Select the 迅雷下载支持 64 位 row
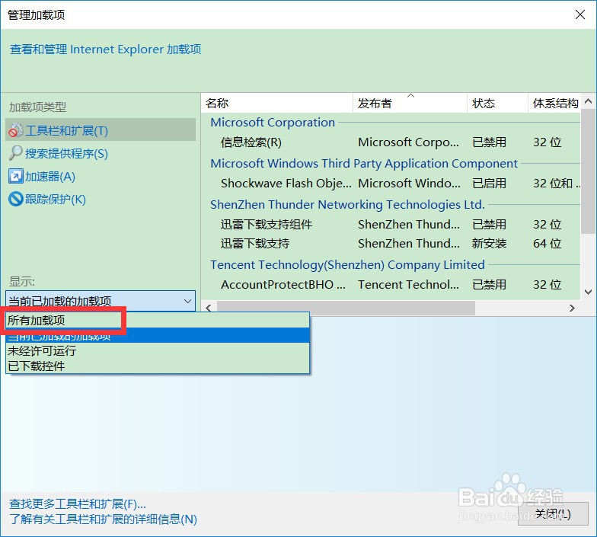 pos(391,244)
